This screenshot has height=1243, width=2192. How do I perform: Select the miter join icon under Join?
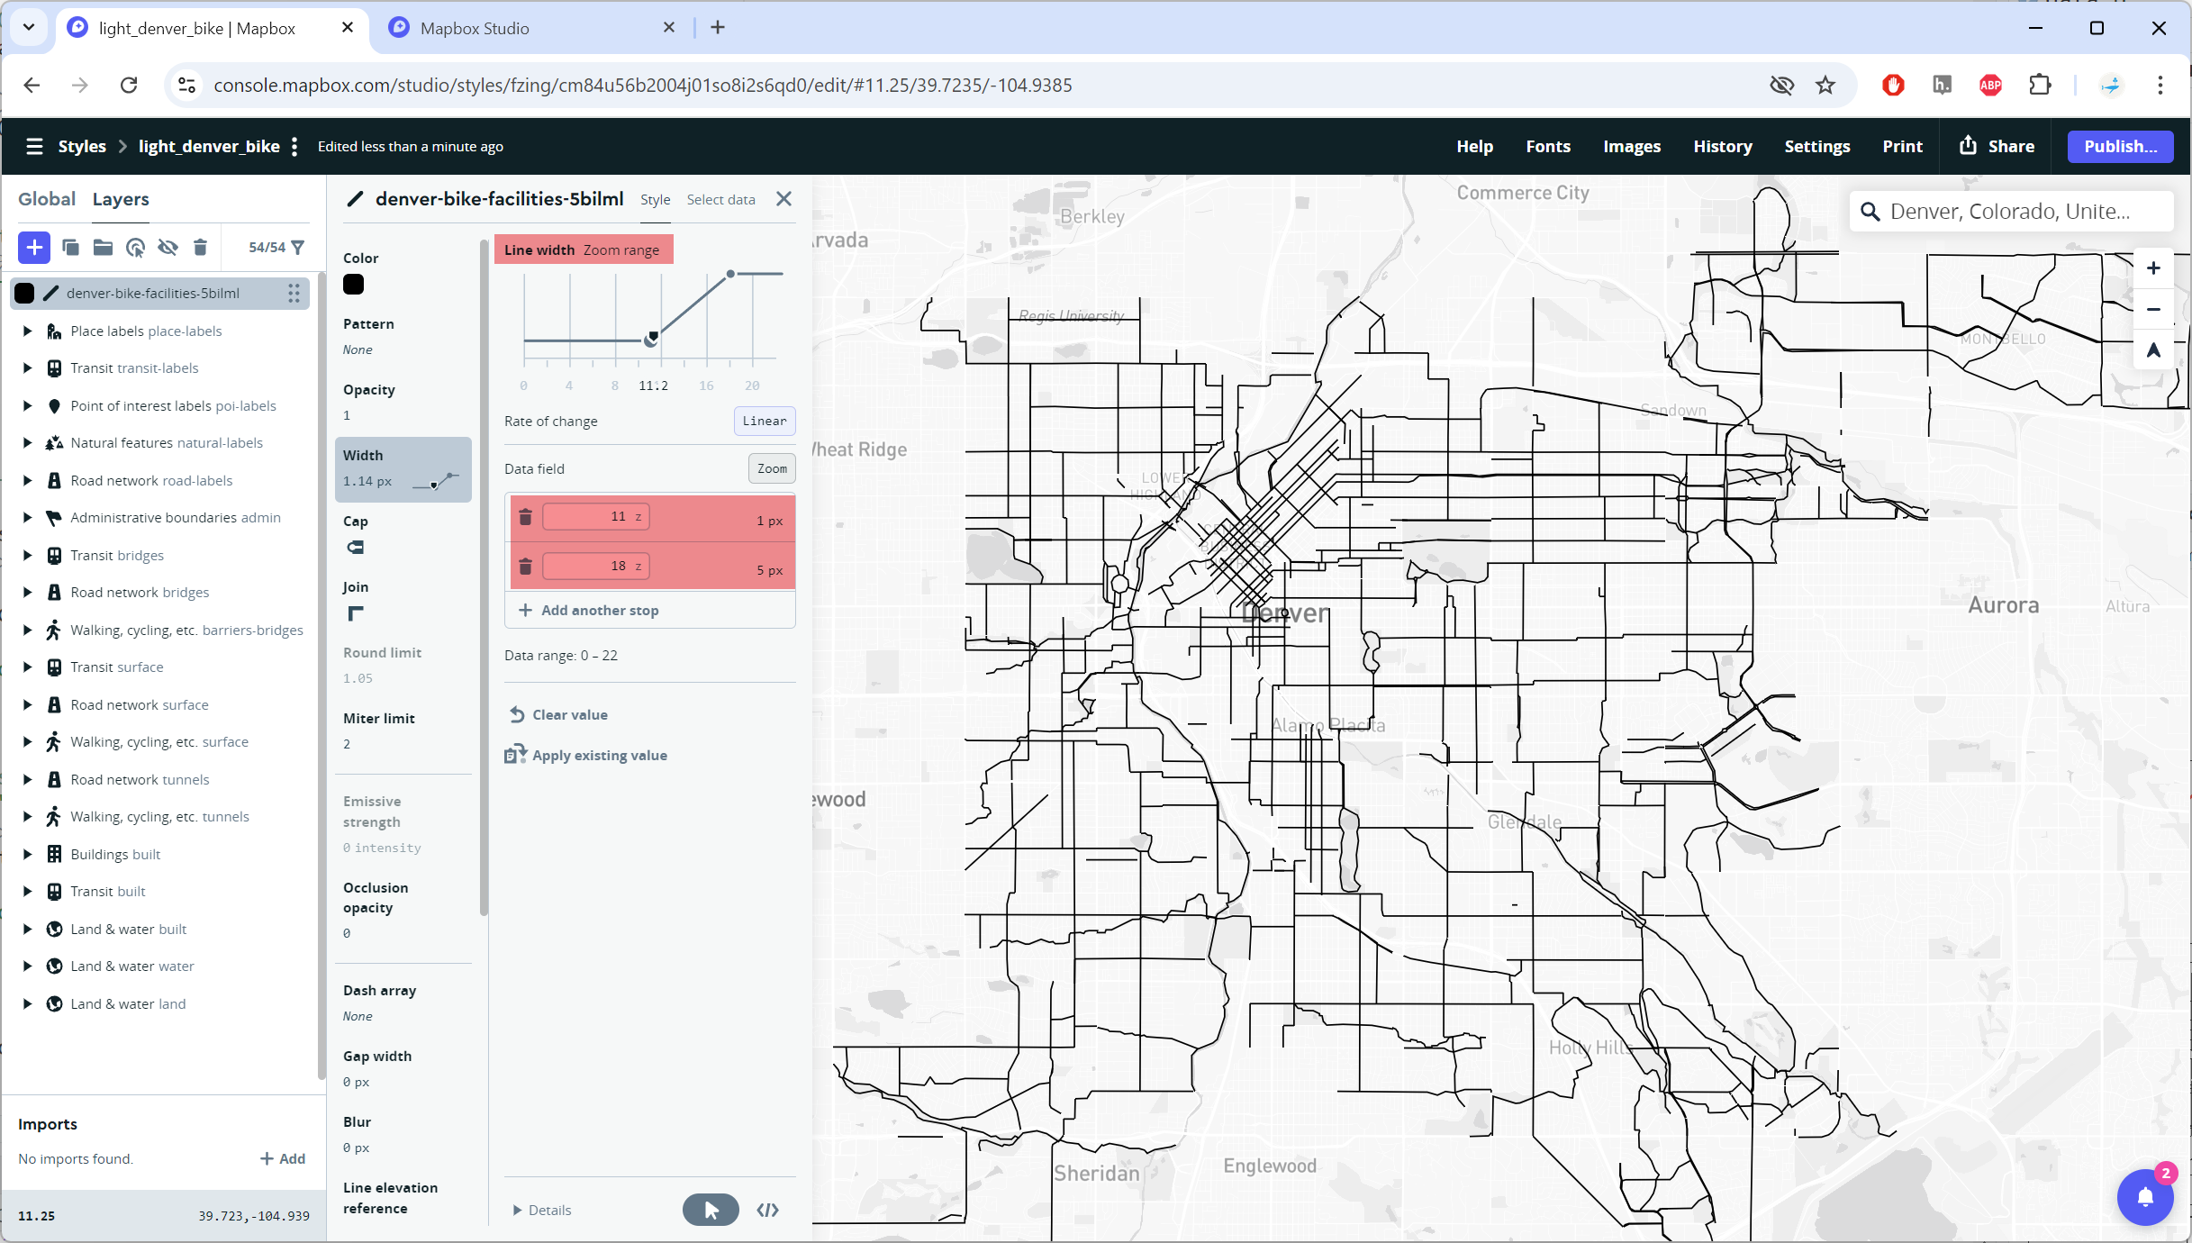tap(356, 613)
